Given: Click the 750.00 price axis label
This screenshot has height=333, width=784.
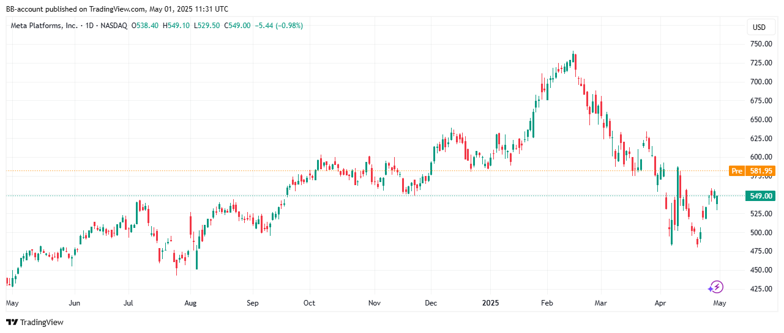Looking at the screenshot, I should (x=760, y=44).
